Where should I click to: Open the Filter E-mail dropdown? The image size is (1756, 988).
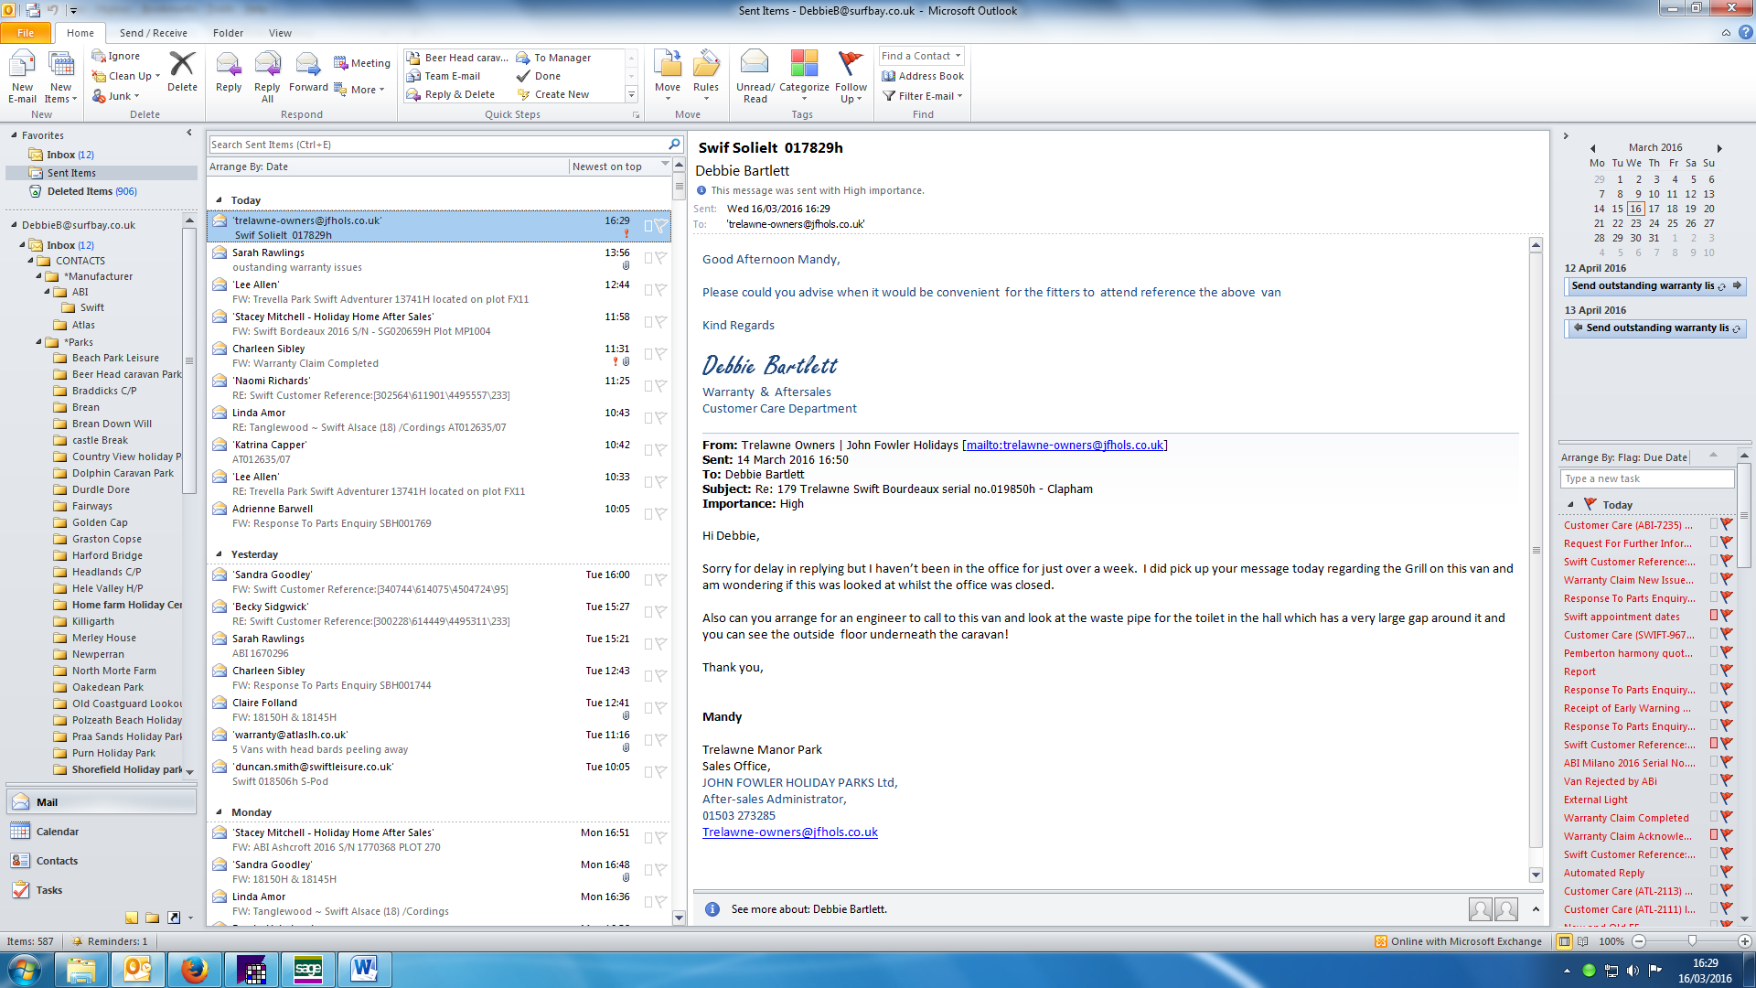tap(924, 96)
